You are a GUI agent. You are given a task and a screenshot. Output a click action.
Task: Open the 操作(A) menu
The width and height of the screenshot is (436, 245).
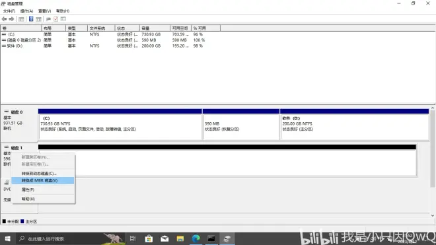(26, 11)
